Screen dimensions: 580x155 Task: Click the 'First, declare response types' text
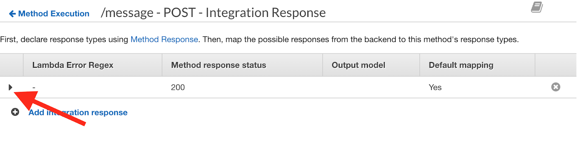tap(259, 39)
